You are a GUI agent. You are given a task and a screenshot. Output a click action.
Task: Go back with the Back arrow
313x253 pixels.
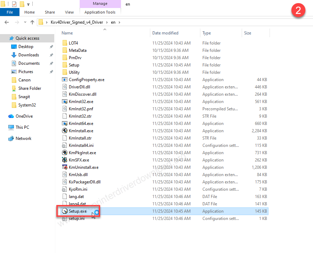click(7, 22)
